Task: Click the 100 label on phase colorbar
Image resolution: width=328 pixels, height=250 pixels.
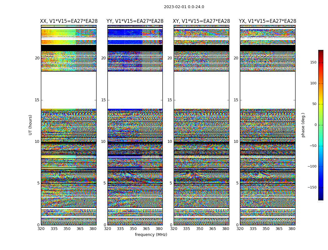Action: [x=313, y=83]
